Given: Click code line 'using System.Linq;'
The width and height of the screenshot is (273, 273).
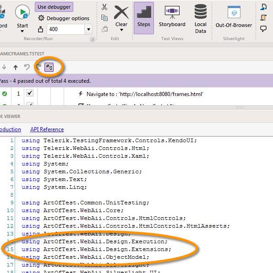Looking at the screenshot, I should tap(54, 187).
